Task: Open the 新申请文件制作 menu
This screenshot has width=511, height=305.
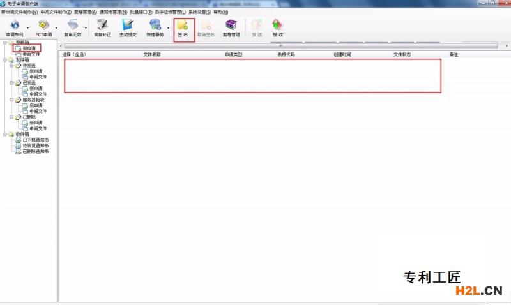Action: click(19, 12)
